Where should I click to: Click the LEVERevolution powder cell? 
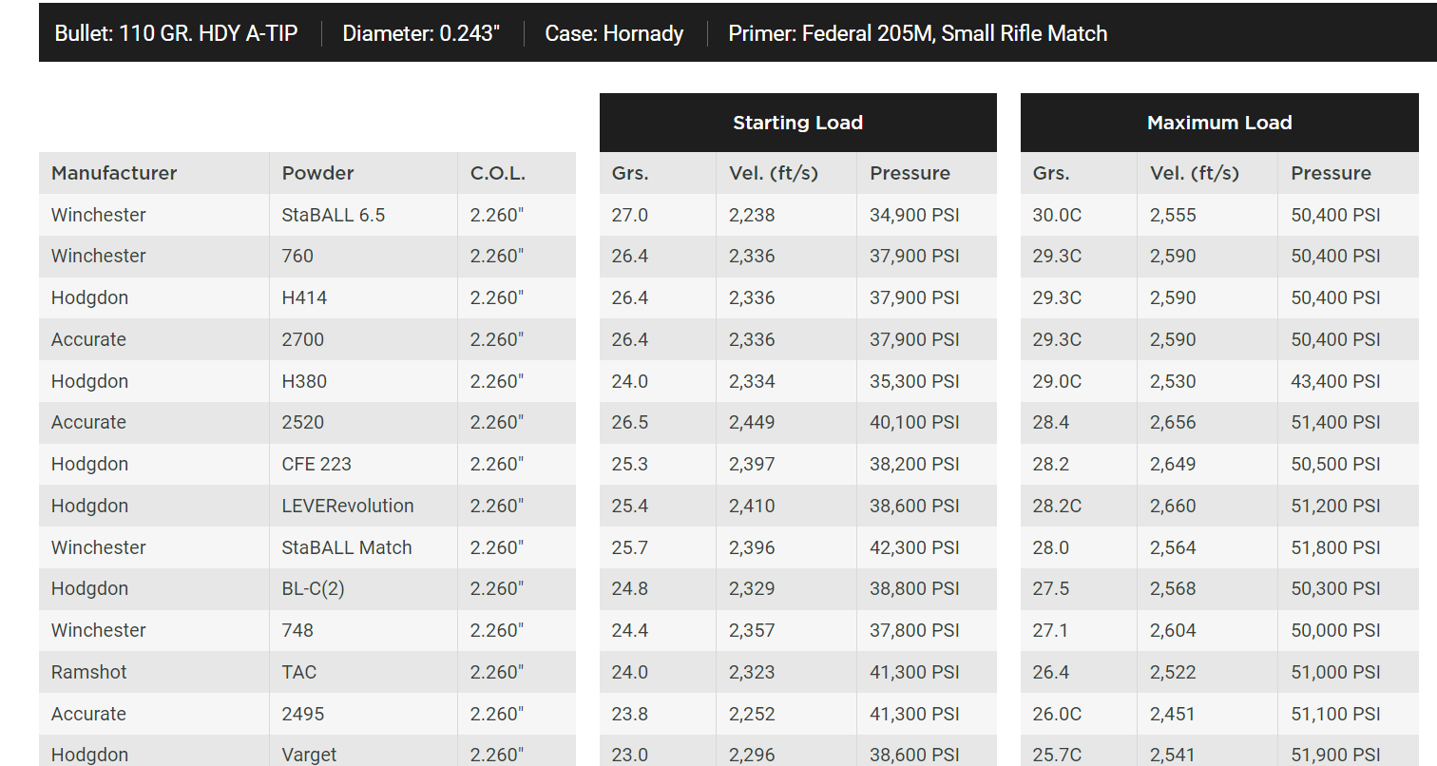pos(348,506)
